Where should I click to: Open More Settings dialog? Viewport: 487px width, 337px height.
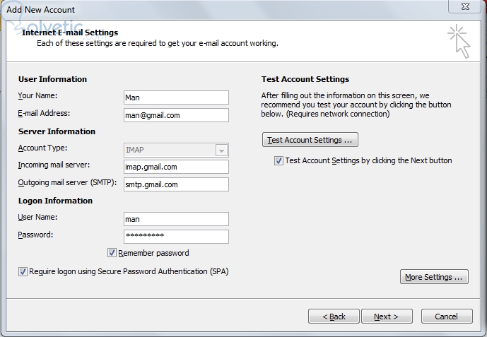click(x=434, y=277)
